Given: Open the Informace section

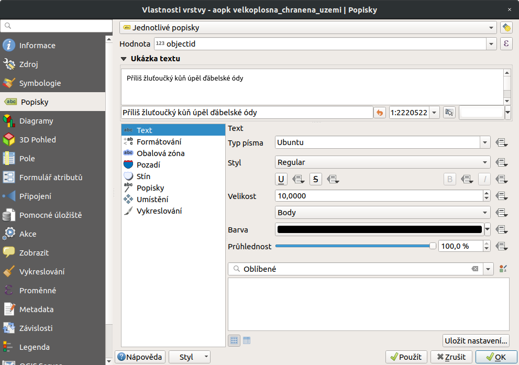Looking at the screenshot, I should click(52, 46).
